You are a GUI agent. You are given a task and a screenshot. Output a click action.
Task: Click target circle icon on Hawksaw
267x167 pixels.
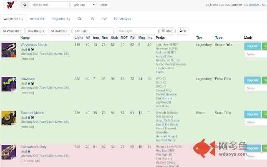pyautogui.click(x=33, y=83)
